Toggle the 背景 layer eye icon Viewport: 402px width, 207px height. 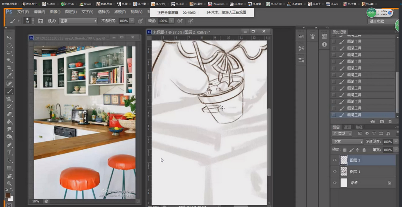coord(335,183)
